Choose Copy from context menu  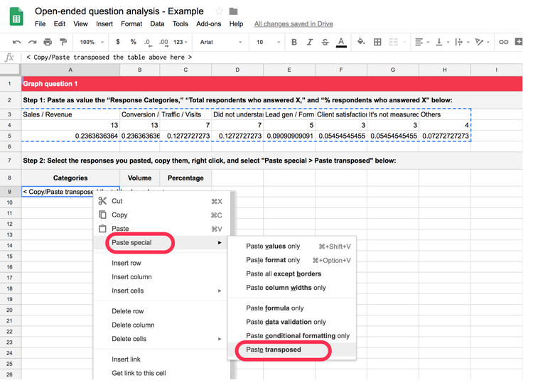pos(160,215)
